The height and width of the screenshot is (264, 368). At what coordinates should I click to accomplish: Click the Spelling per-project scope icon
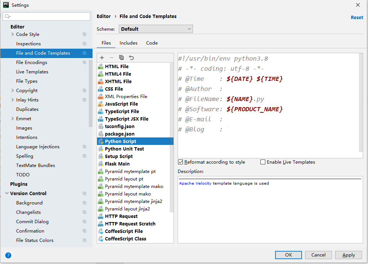tap(84, 156)
